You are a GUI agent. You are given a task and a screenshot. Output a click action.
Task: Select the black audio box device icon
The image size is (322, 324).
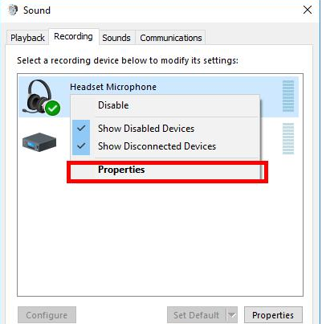click(39, 141)
